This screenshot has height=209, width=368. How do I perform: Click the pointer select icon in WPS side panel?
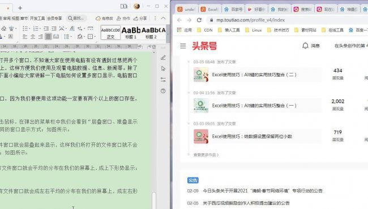[x=163, y=68]
